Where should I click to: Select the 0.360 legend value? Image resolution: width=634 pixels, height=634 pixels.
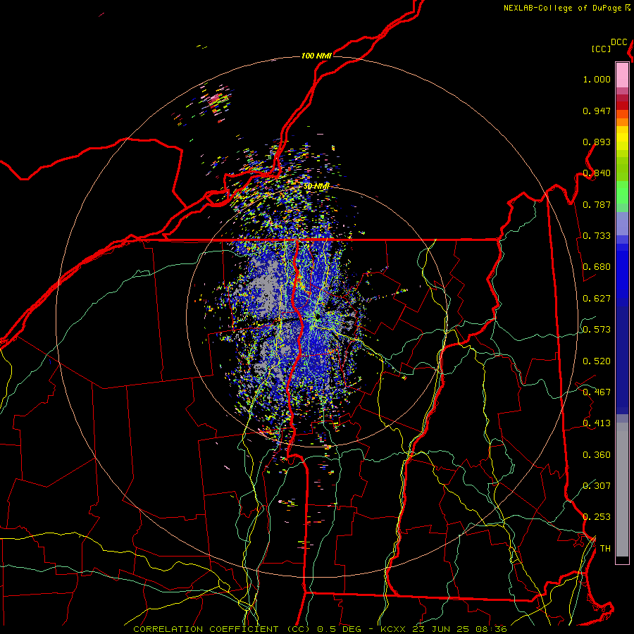(597, 455)
